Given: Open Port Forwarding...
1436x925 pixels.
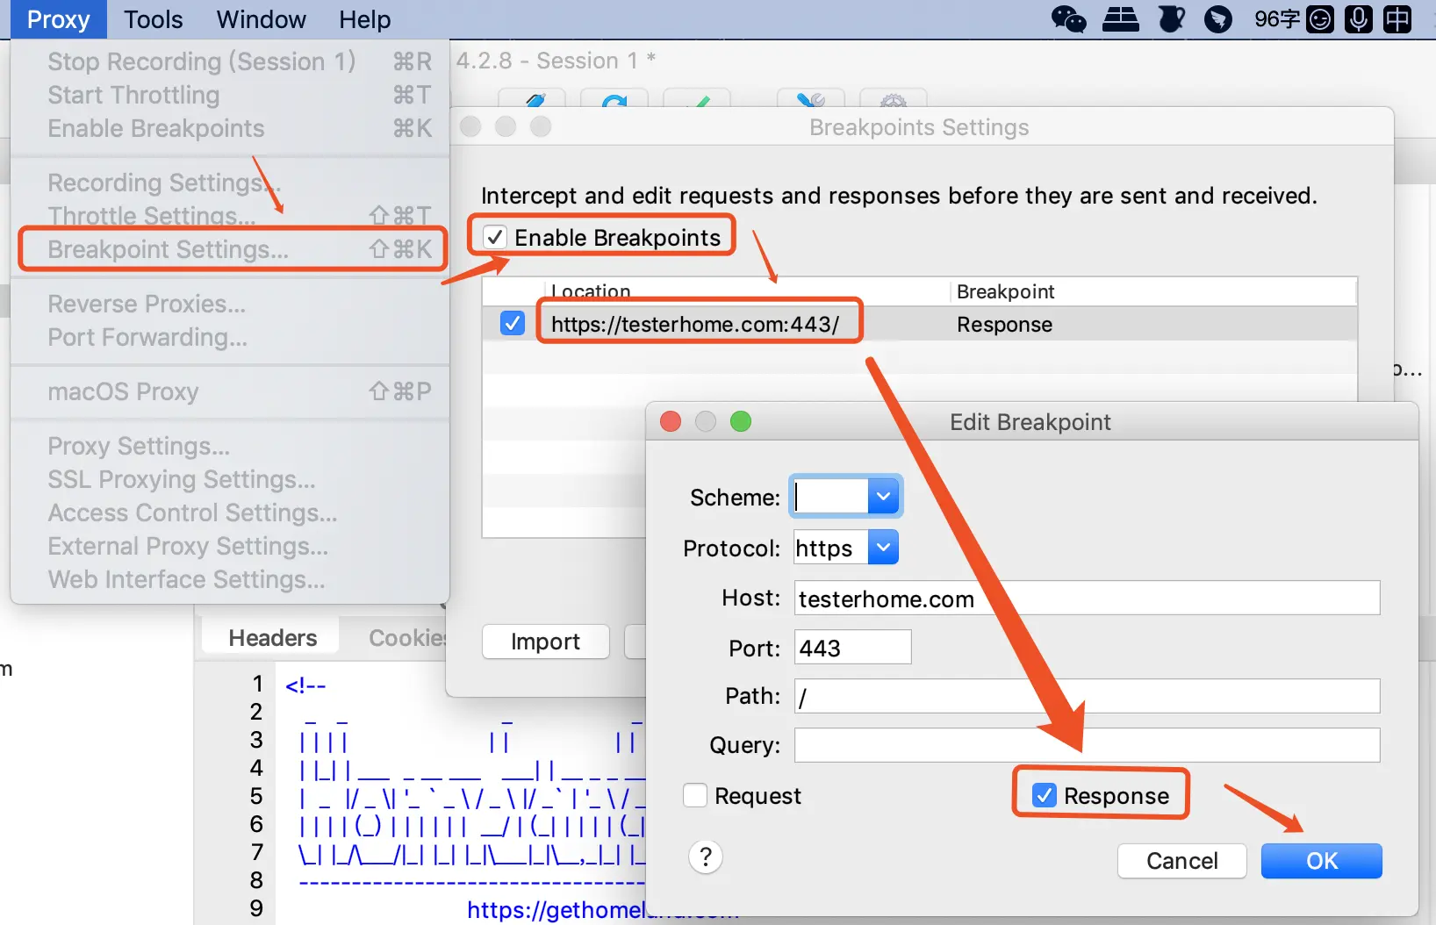Looking at the screenshot, I should click(230, 337).
